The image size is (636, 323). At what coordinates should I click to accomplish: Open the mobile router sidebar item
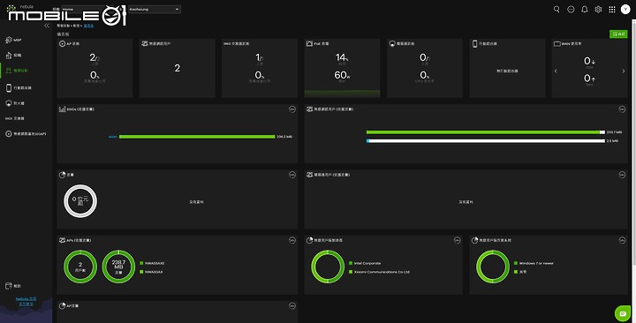tap(19, 87)
